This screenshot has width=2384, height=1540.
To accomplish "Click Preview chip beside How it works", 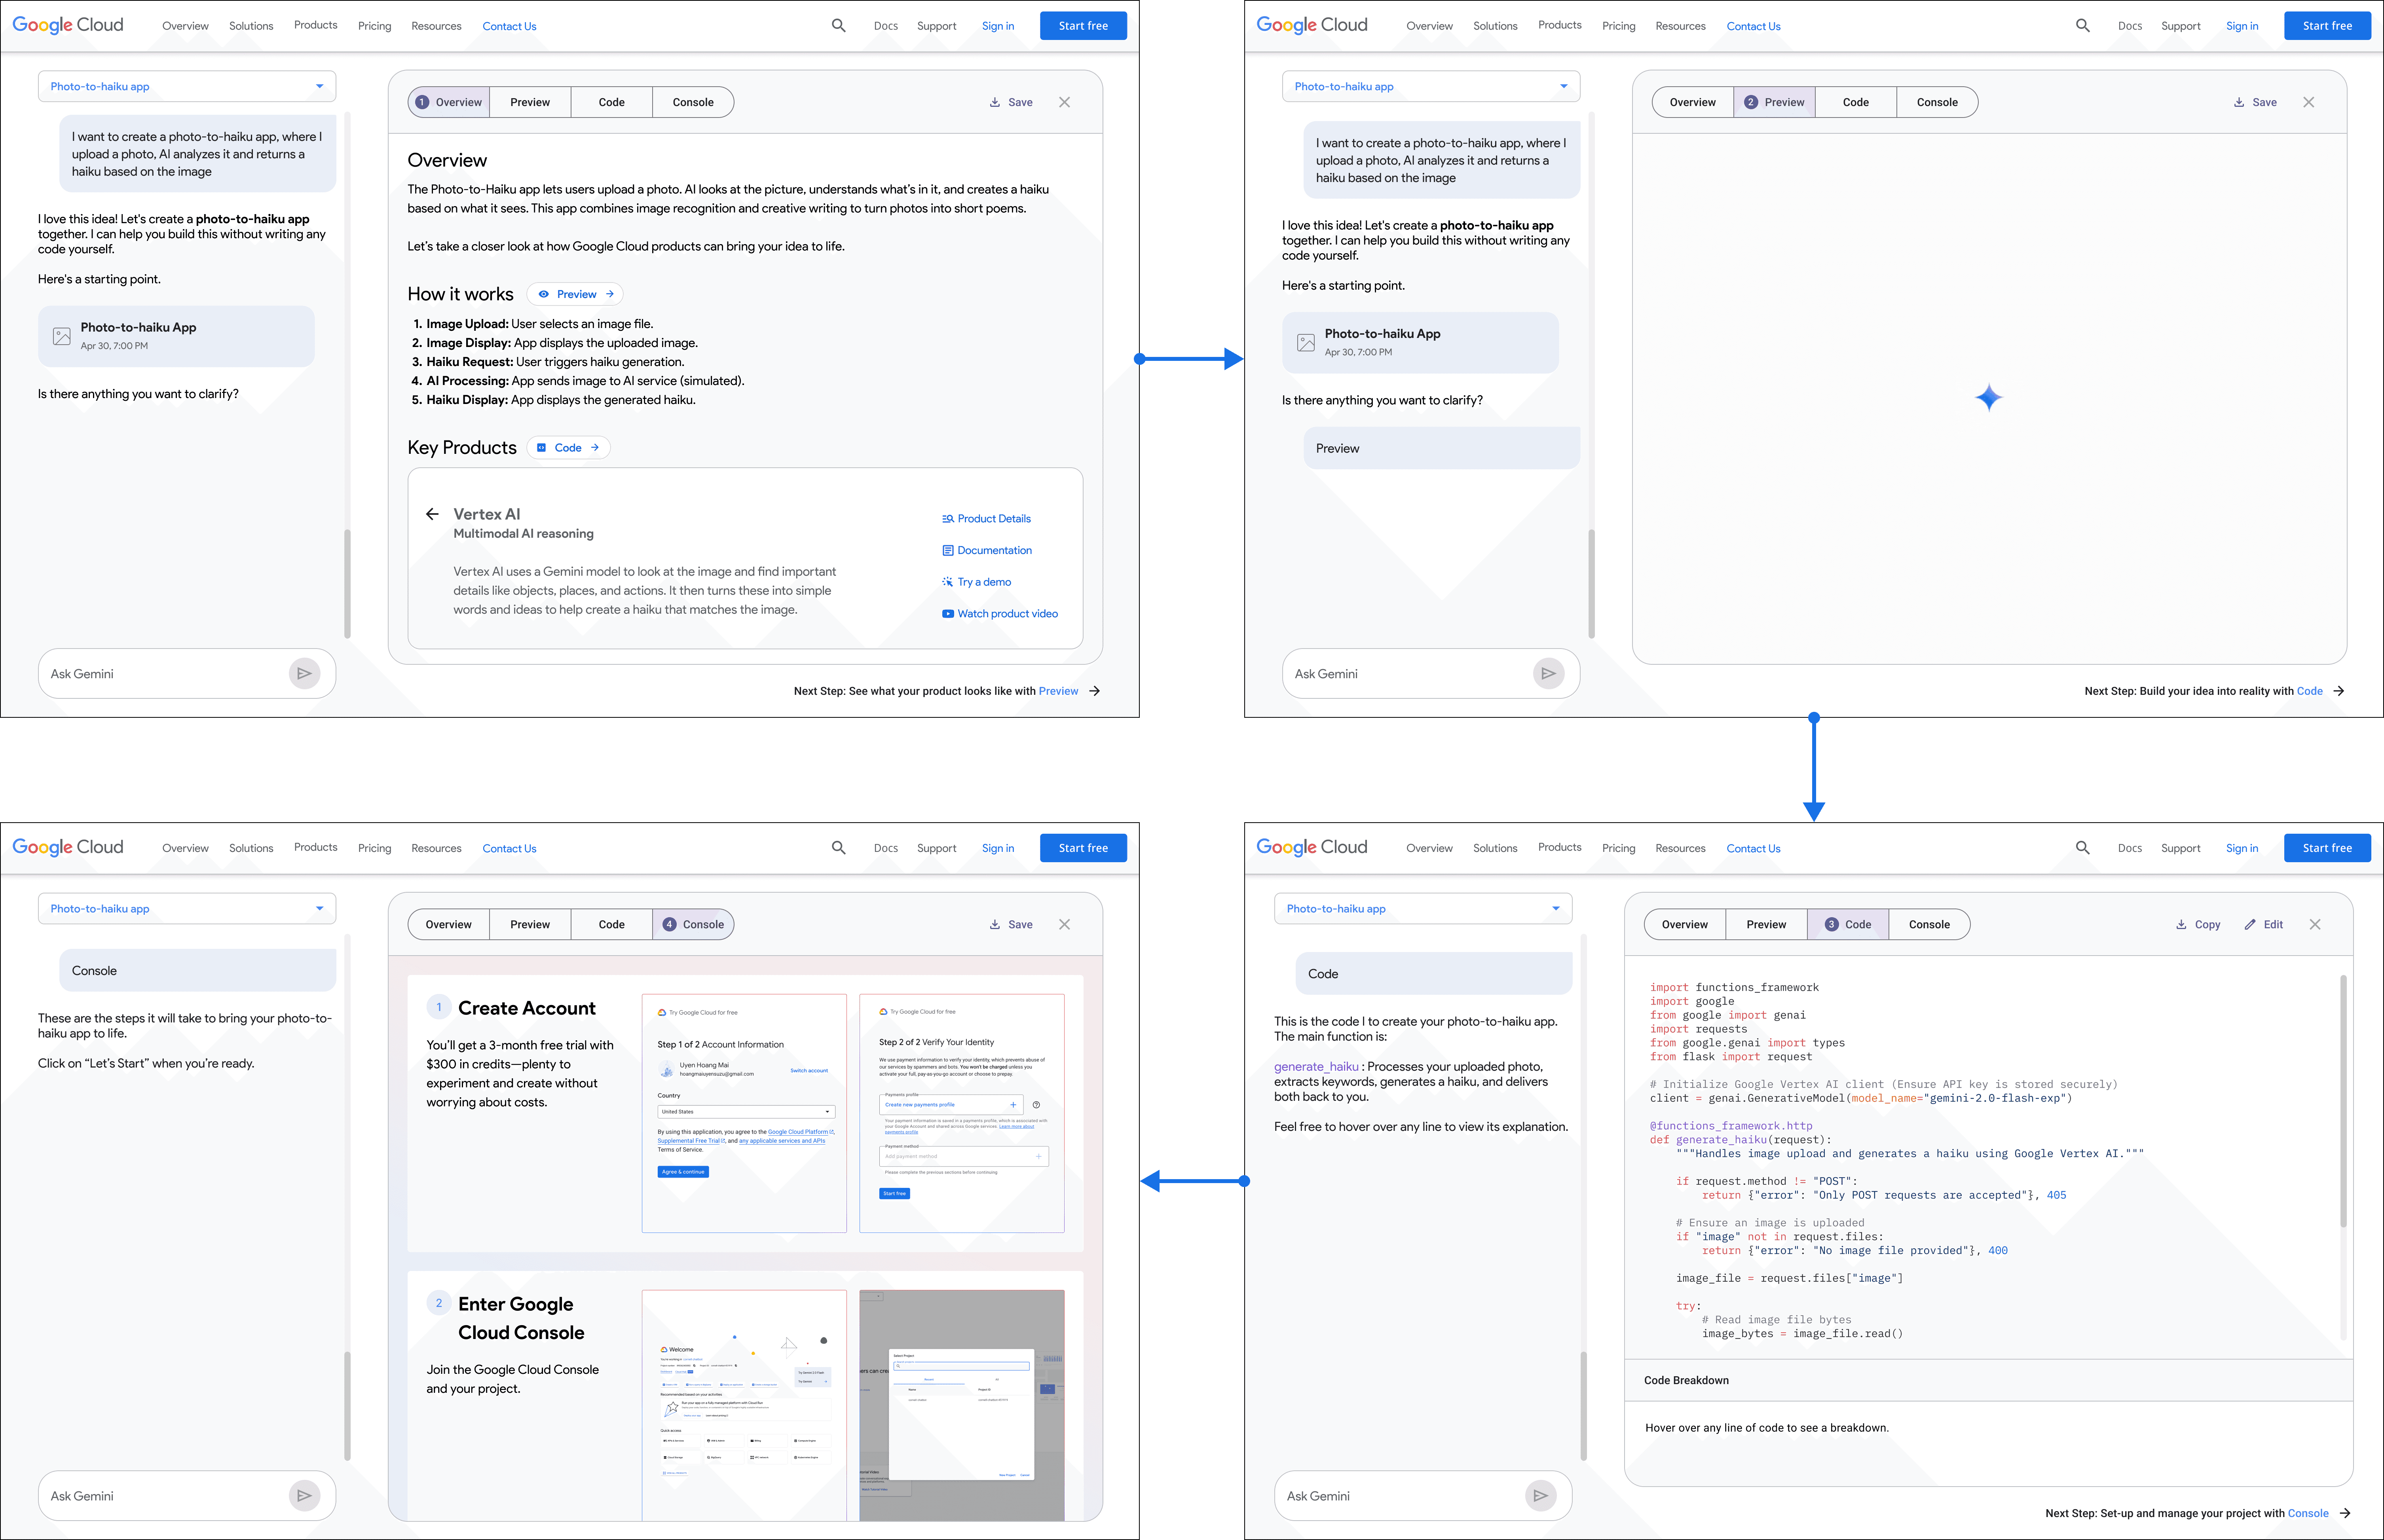I will pyautogui.click(x=575, y=294).
